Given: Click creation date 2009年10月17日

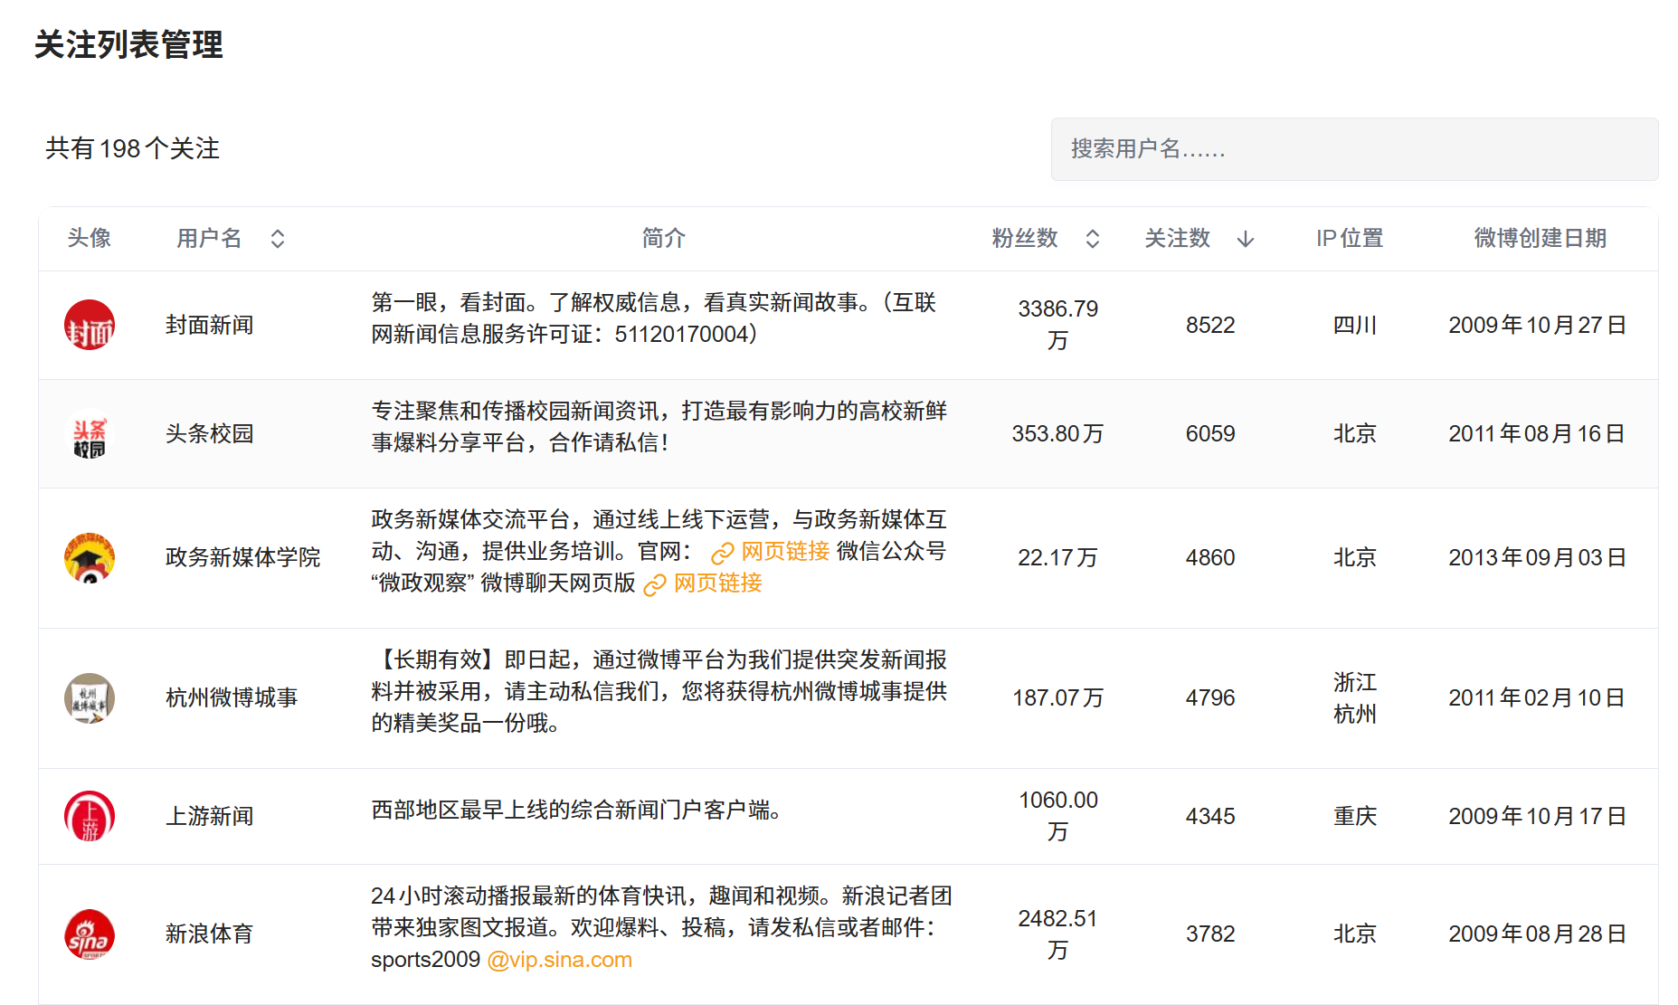Looking at the screenshot, I should [1538, 817].
